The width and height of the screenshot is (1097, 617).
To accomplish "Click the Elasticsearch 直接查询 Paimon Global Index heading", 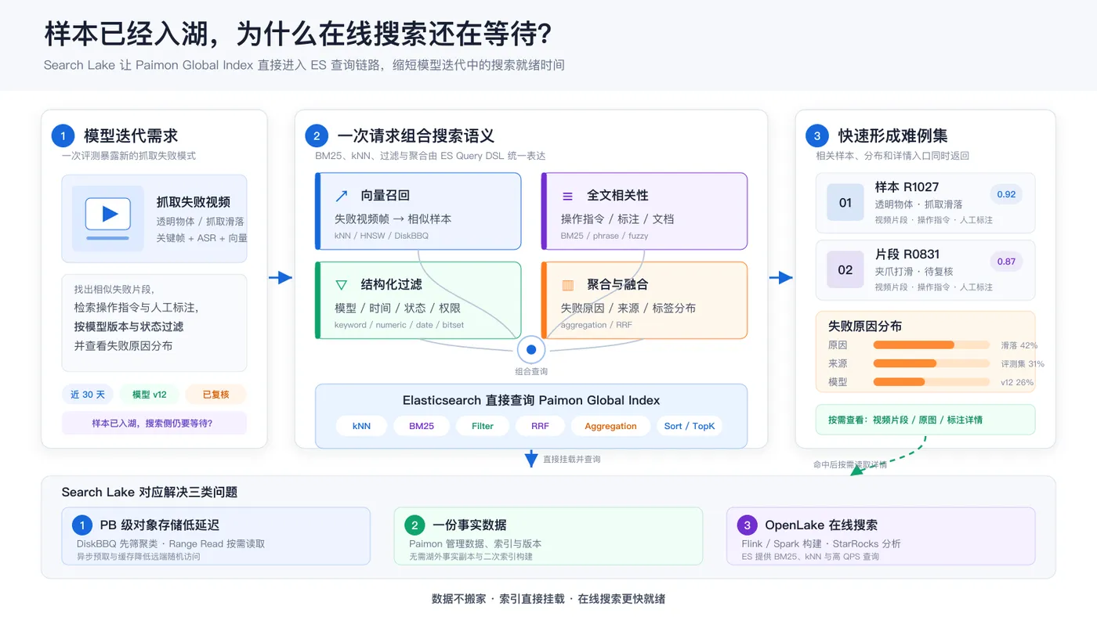I will 531,400.
